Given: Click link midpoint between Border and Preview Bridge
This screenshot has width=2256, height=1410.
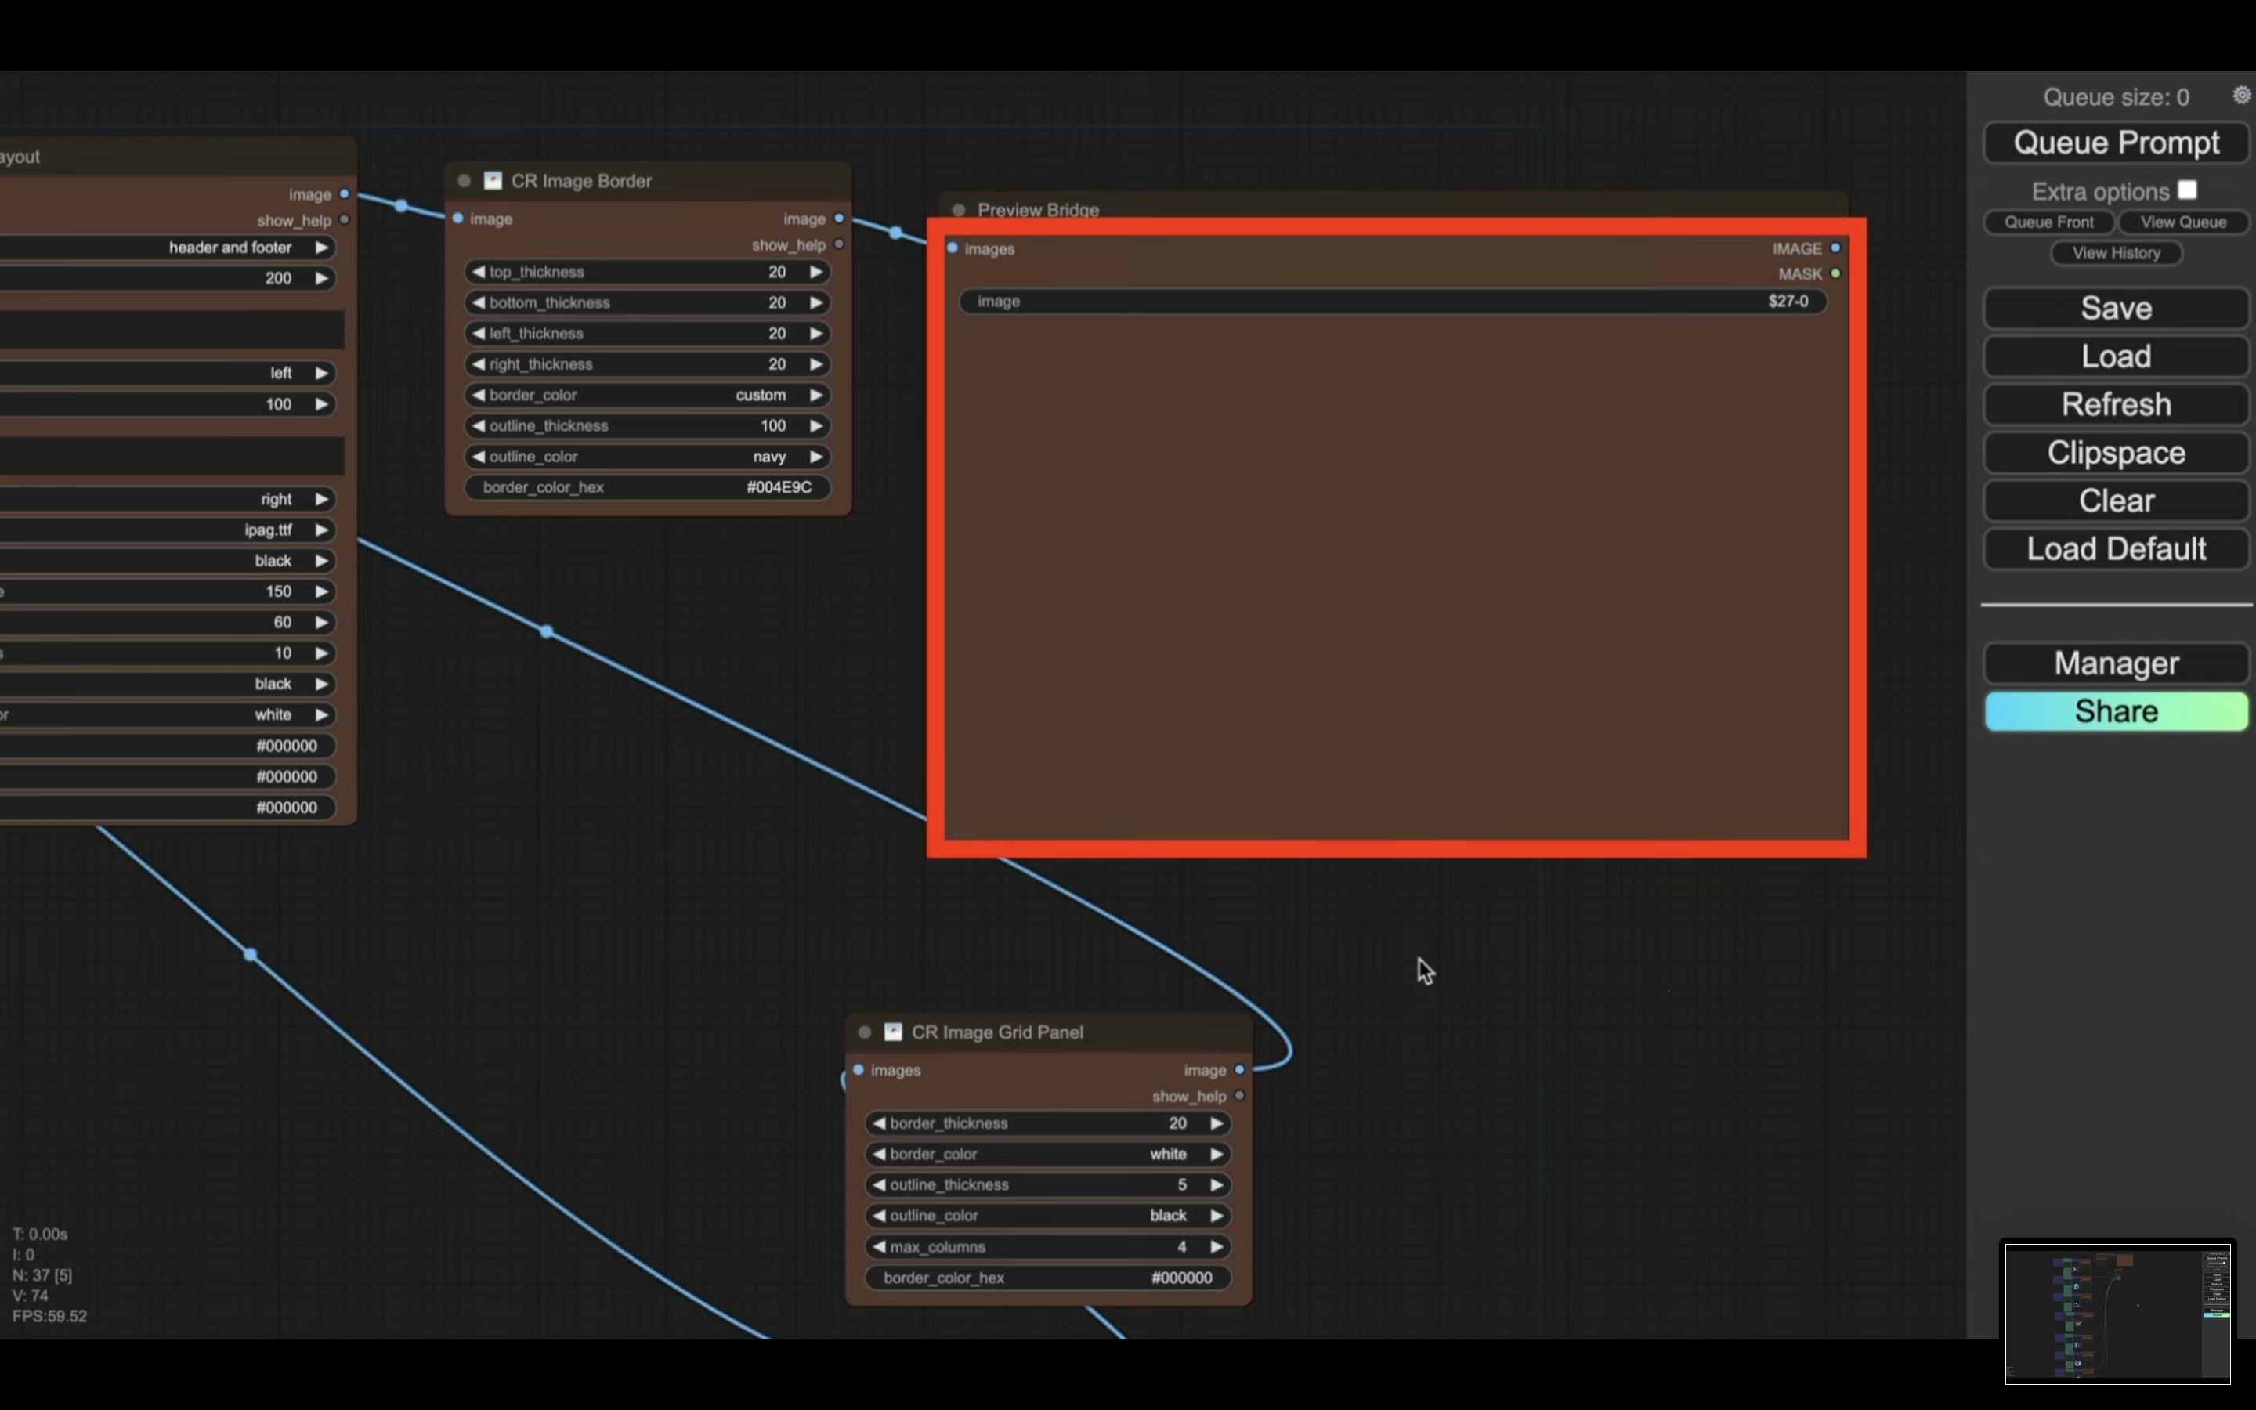Looking at the screenshot, I should click(896, 232).
